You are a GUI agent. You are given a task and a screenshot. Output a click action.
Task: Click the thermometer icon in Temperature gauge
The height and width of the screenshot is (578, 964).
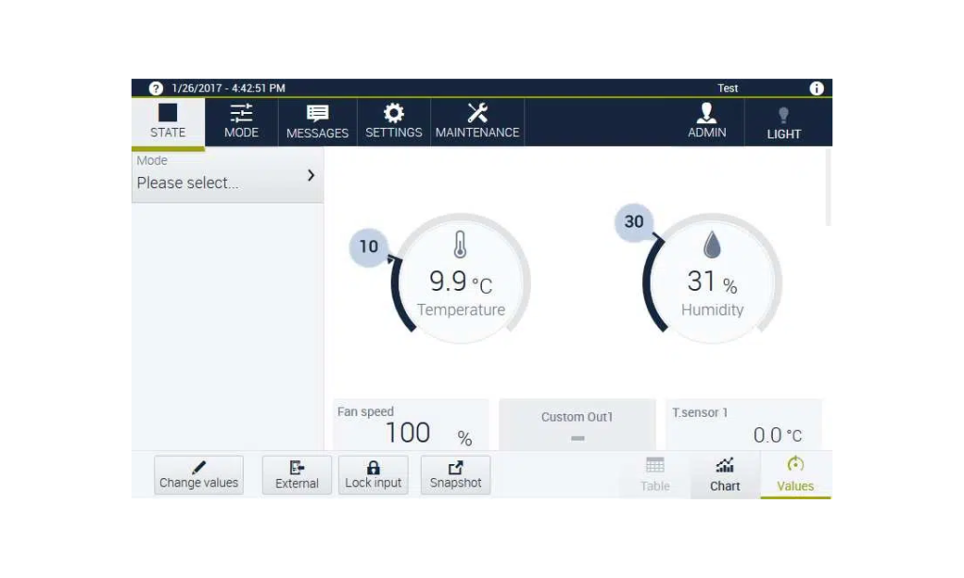459,244
